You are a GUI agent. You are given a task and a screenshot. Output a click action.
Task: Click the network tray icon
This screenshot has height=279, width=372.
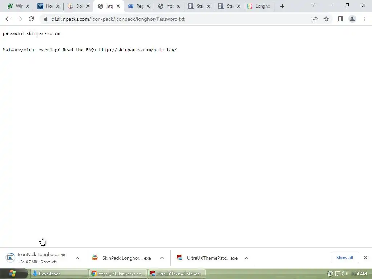pos(337,274)
